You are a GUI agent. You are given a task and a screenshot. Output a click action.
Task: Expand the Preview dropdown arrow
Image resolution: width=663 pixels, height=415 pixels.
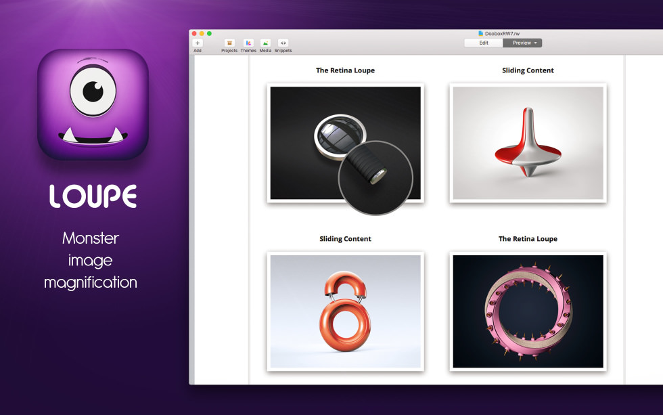click(535, 43)
